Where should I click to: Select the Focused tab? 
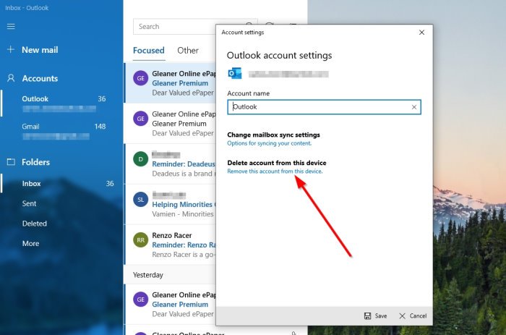pyautogui.click(x=149, y=51)
